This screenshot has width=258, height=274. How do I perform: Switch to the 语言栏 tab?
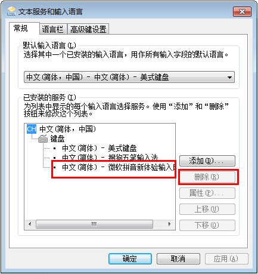(x=53, y=29)
